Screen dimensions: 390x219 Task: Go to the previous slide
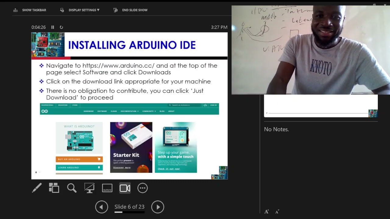101,207
